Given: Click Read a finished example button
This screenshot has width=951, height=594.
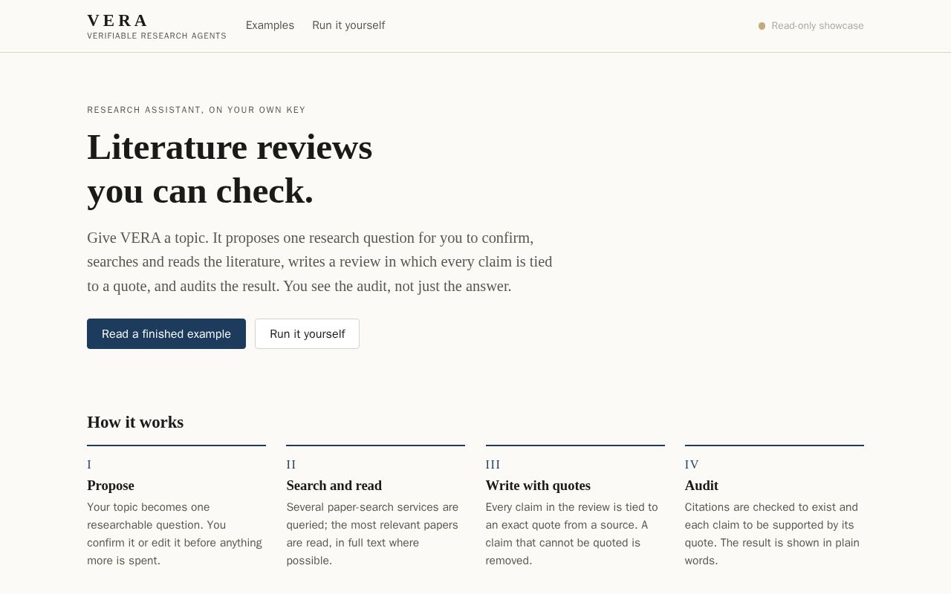Looking at the screenshot, I should click(166, 334).
